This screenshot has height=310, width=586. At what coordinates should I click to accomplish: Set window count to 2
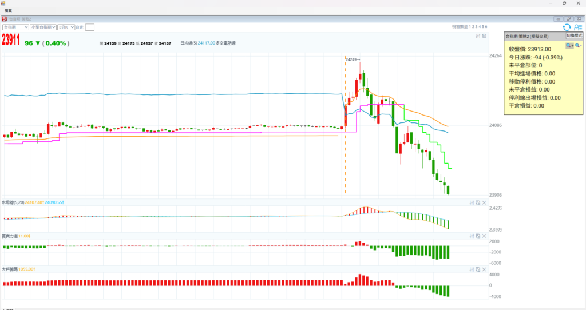coord(473,27)
